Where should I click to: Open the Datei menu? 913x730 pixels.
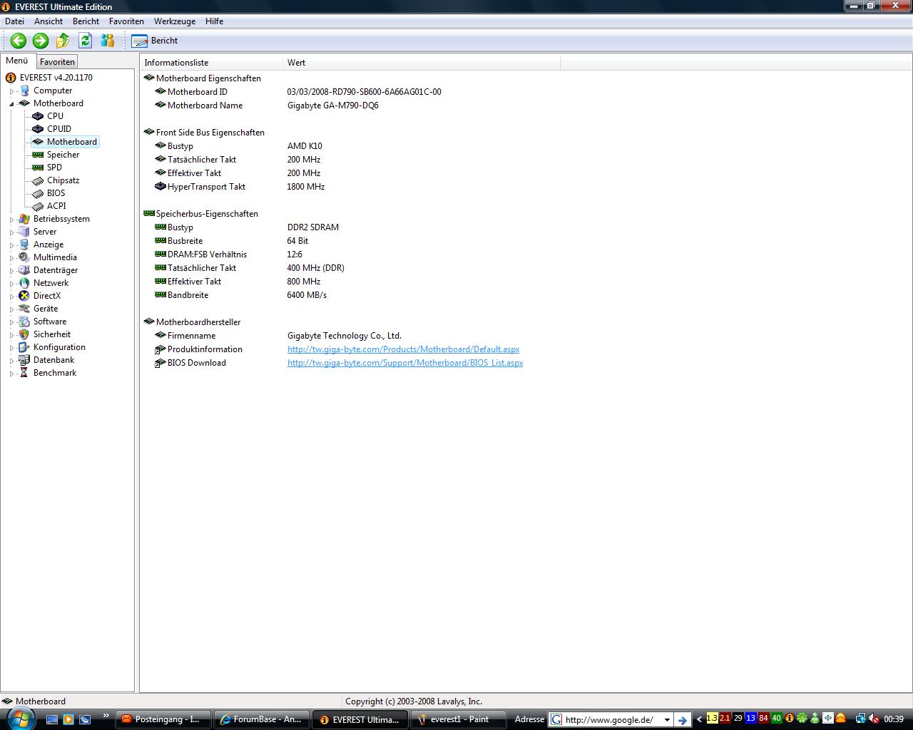tap(14, 21)
